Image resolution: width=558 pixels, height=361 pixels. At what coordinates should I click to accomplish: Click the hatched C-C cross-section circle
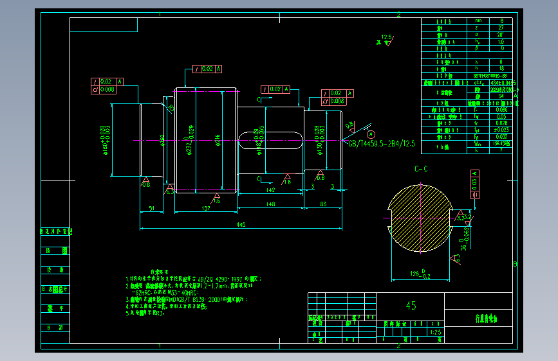point(420,218)
